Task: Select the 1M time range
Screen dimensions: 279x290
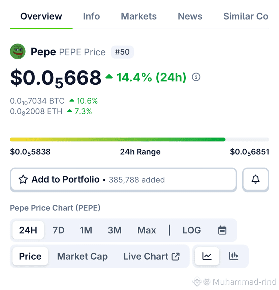Action: (x=86, y=230)
